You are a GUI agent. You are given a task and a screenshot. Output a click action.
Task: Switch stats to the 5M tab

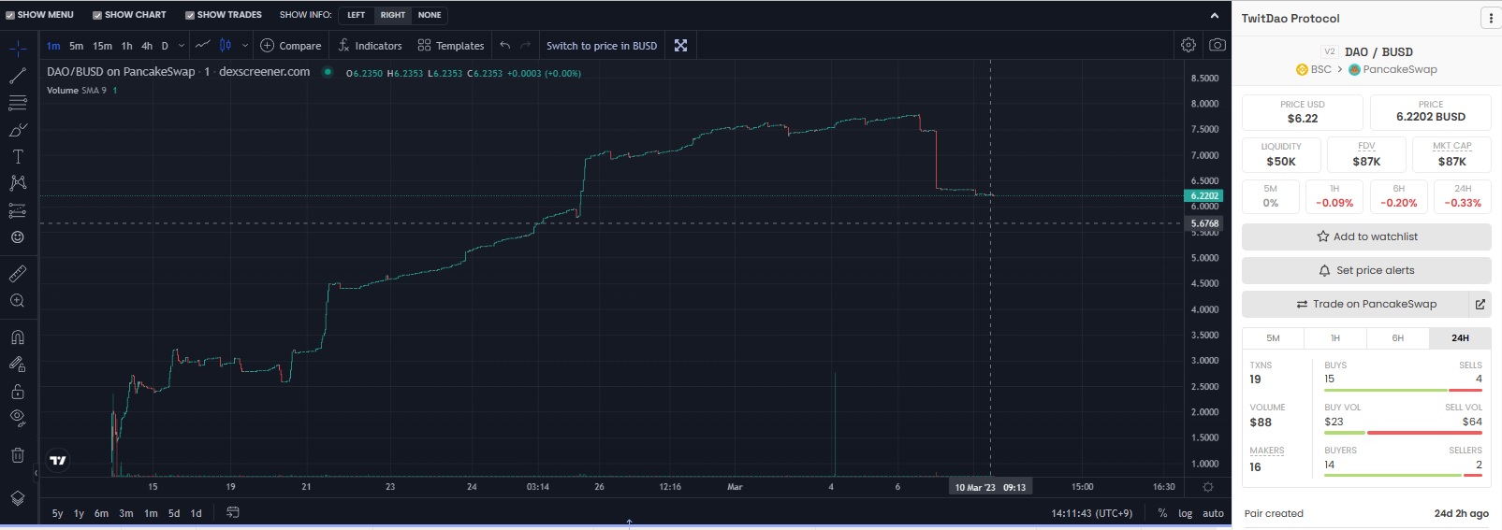(1273, 338)
